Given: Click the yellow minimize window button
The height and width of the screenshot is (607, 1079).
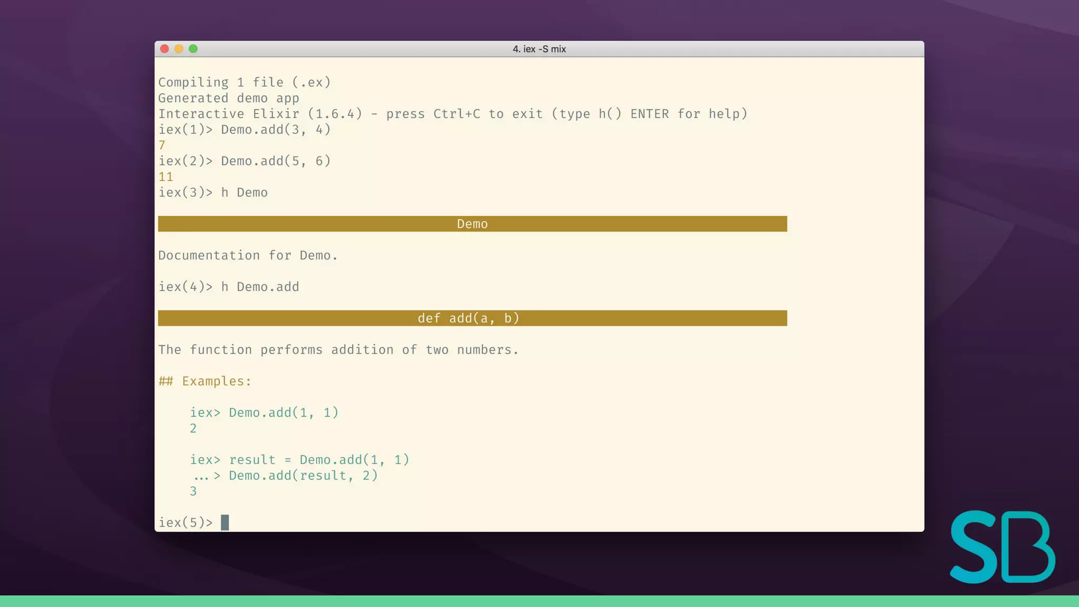Looking at the screenshot, I should point(179,49).
